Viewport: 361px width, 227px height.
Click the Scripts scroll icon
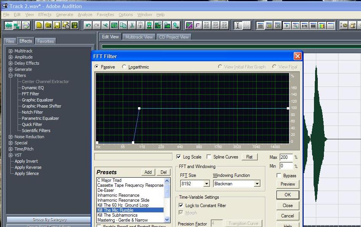(353, 25)
